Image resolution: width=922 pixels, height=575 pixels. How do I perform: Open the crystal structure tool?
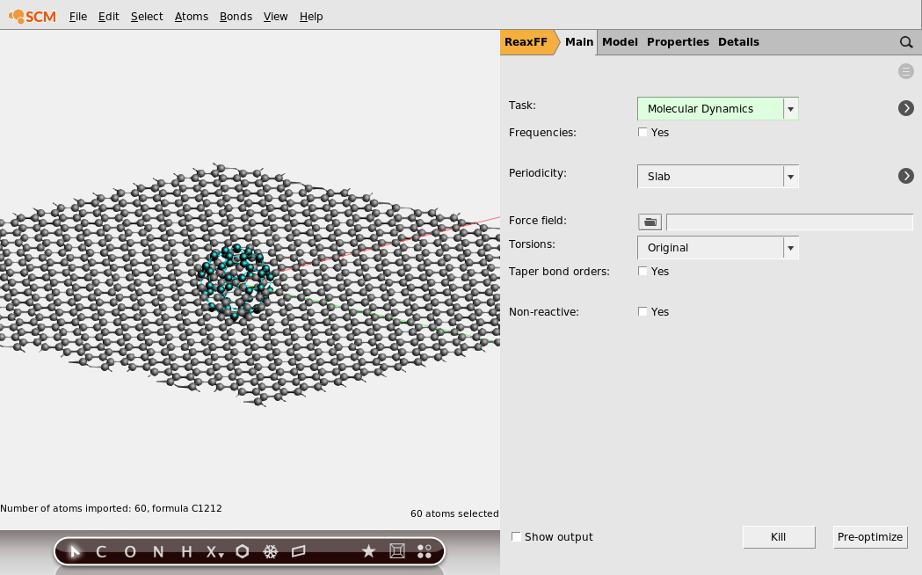click(x=270, y=551)
